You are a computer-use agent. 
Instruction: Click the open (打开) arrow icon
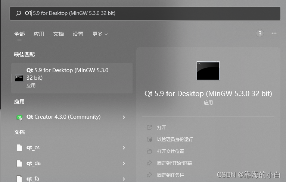click(149, 128)
